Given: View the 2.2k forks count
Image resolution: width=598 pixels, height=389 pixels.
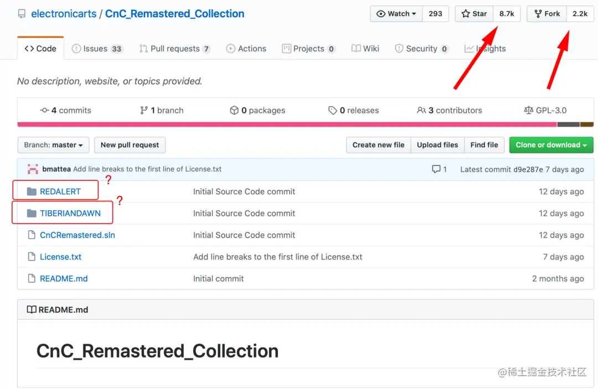Looking at the screenshot, I should [x=580, y=14].
